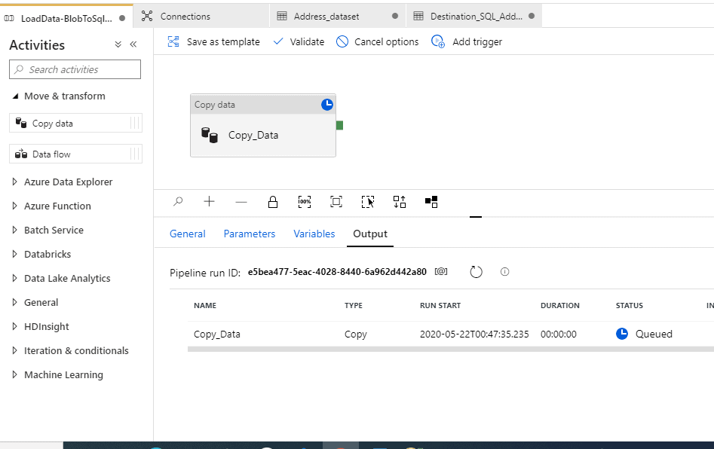The image size is (714, 449).
Task: Toggle the lasso selection tool icon
Action: pyautogui.click(x=368, y=202)
